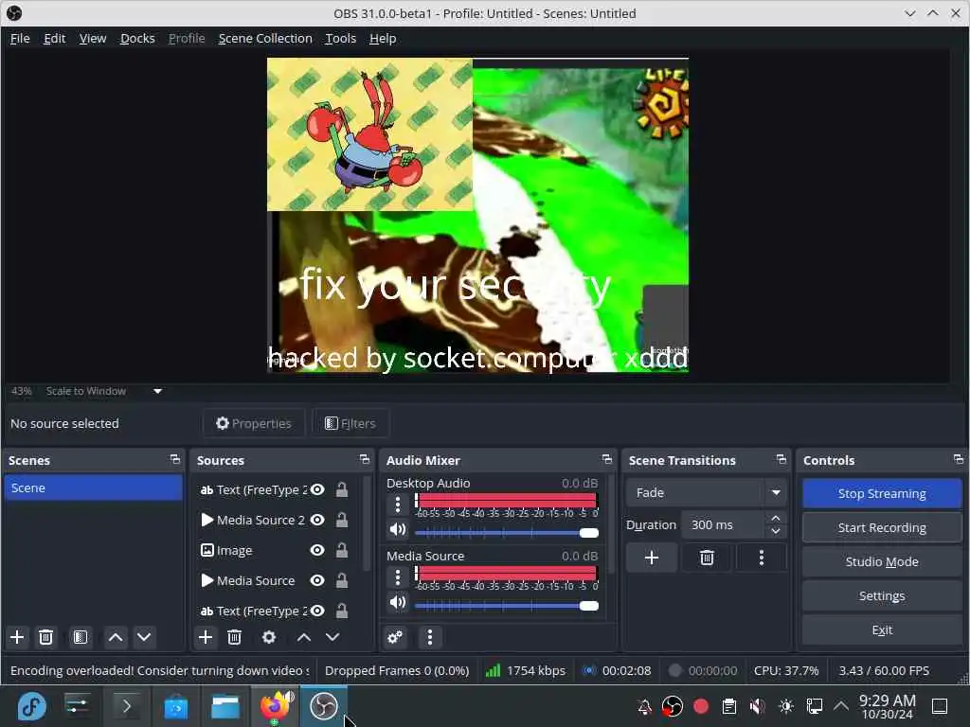Adjust Media Source volume slider
This screenshot has height=727, width=970.
[x=507, y=606]
